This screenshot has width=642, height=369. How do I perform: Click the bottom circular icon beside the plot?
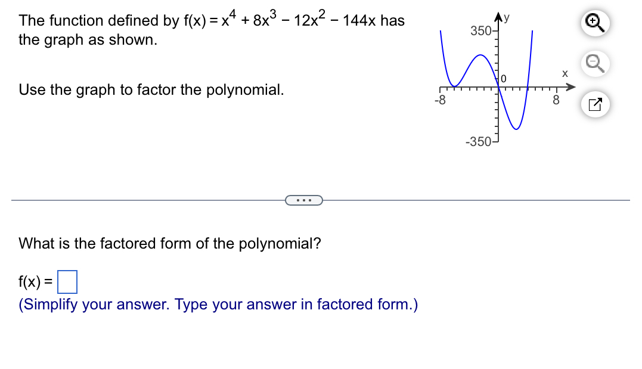point(594,104)
